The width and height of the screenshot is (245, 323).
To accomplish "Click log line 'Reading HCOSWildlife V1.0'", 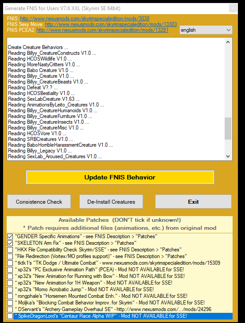I will pos(40,59).
